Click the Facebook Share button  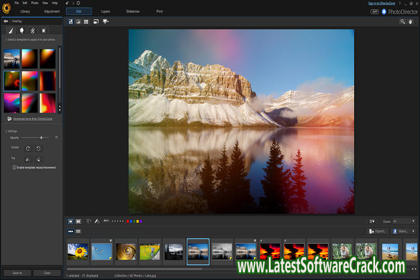(400, 231)
